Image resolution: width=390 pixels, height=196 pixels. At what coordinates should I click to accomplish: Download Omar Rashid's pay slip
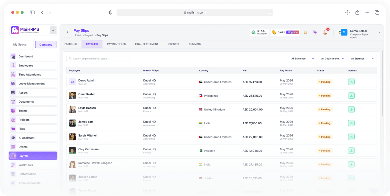pyautogui.click(x=351, y=96)
